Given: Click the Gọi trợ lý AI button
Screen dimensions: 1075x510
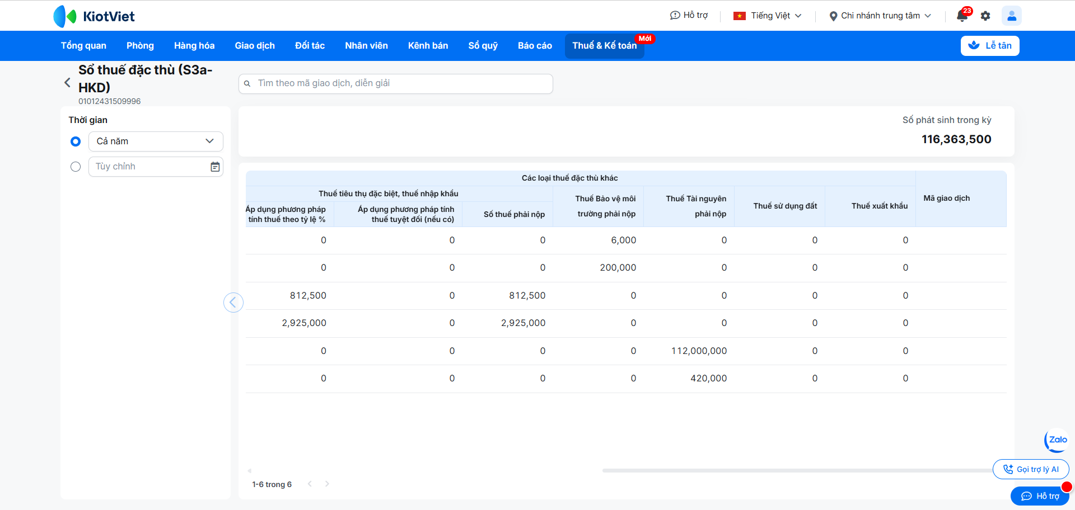Looking at the screenshot, I should pos(1031,469).
